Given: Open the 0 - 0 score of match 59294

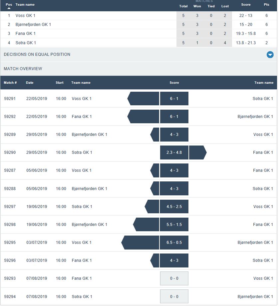Looking at the screenshot, I should tap(174, 297).
